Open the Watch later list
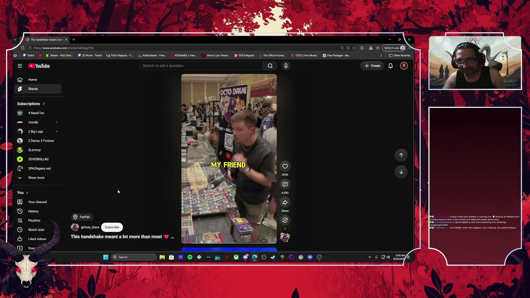Screen dimensions: 530x298 coord(38,230)
